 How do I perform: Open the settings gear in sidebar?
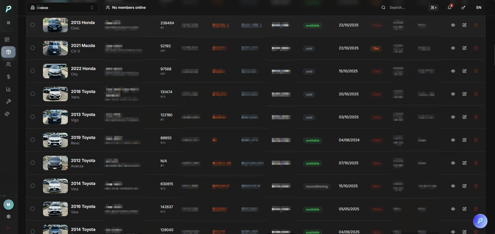click(x=9, y=216)
